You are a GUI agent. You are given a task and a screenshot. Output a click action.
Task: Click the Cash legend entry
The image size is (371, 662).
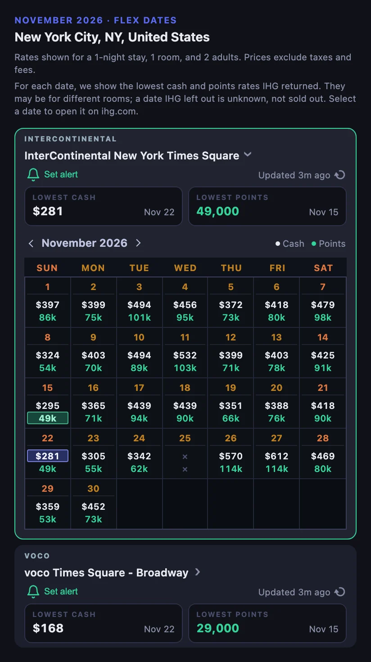pos(290,244)
